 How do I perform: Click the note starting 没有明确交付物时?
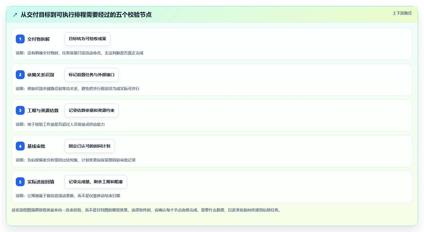[80, 53]
